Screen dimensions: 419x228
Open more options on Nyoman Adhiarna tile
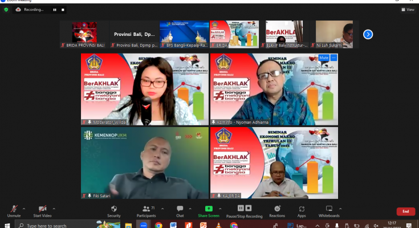point(333,58)
